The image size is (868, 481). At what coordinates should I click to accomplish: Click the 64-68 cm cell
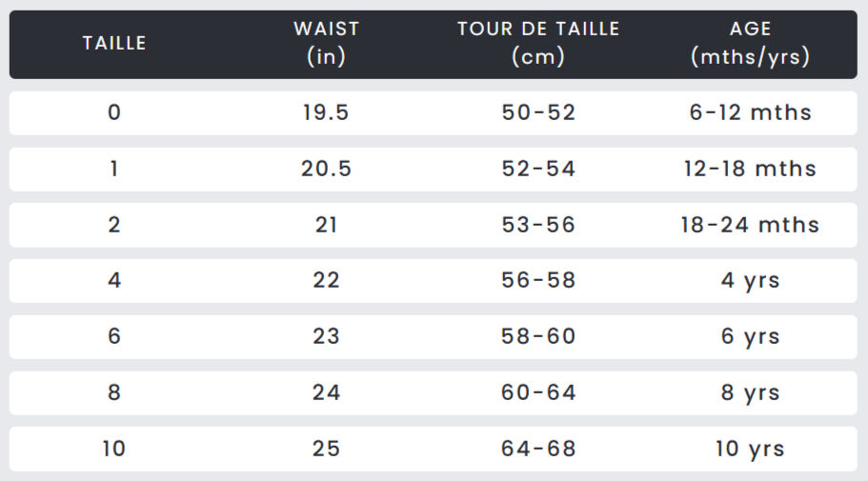(538, 449)
